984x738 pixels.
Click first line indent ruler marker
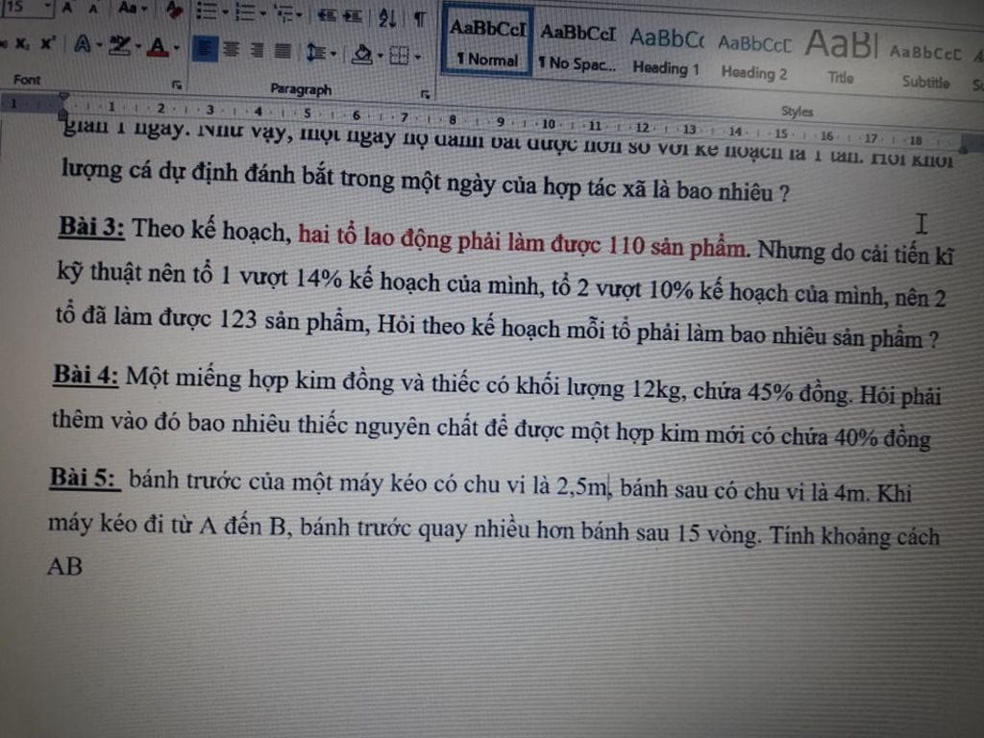(x=63, y=97)
